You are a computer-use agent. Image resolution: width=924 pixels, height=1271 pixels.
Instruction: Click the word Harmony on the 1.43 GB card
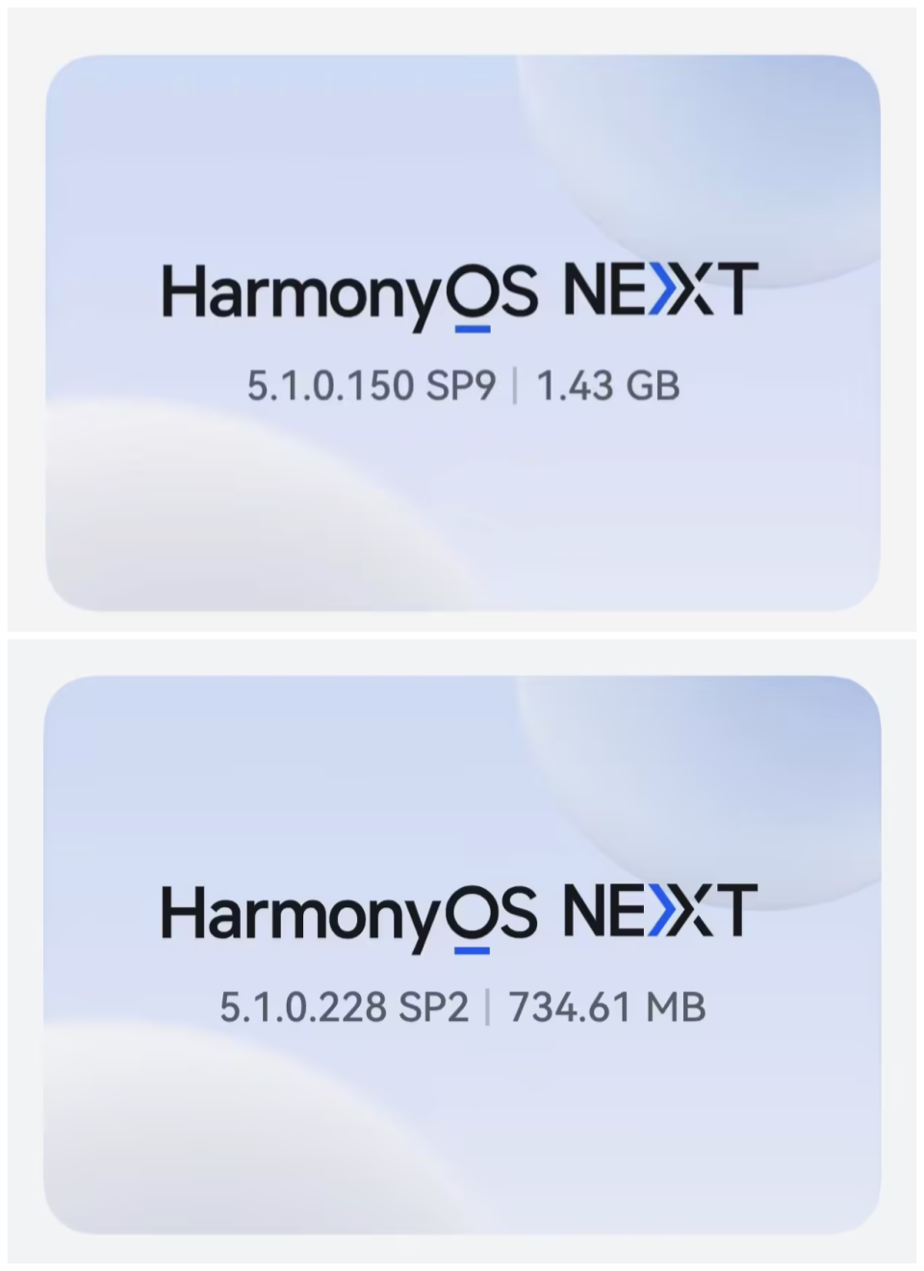pos(303,294)
